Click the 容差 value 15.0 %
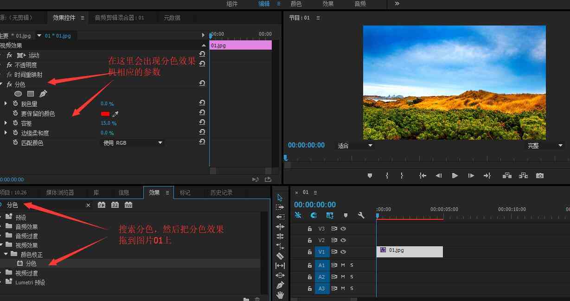Screen dimensions: 570x301 [x=109, y=123]
